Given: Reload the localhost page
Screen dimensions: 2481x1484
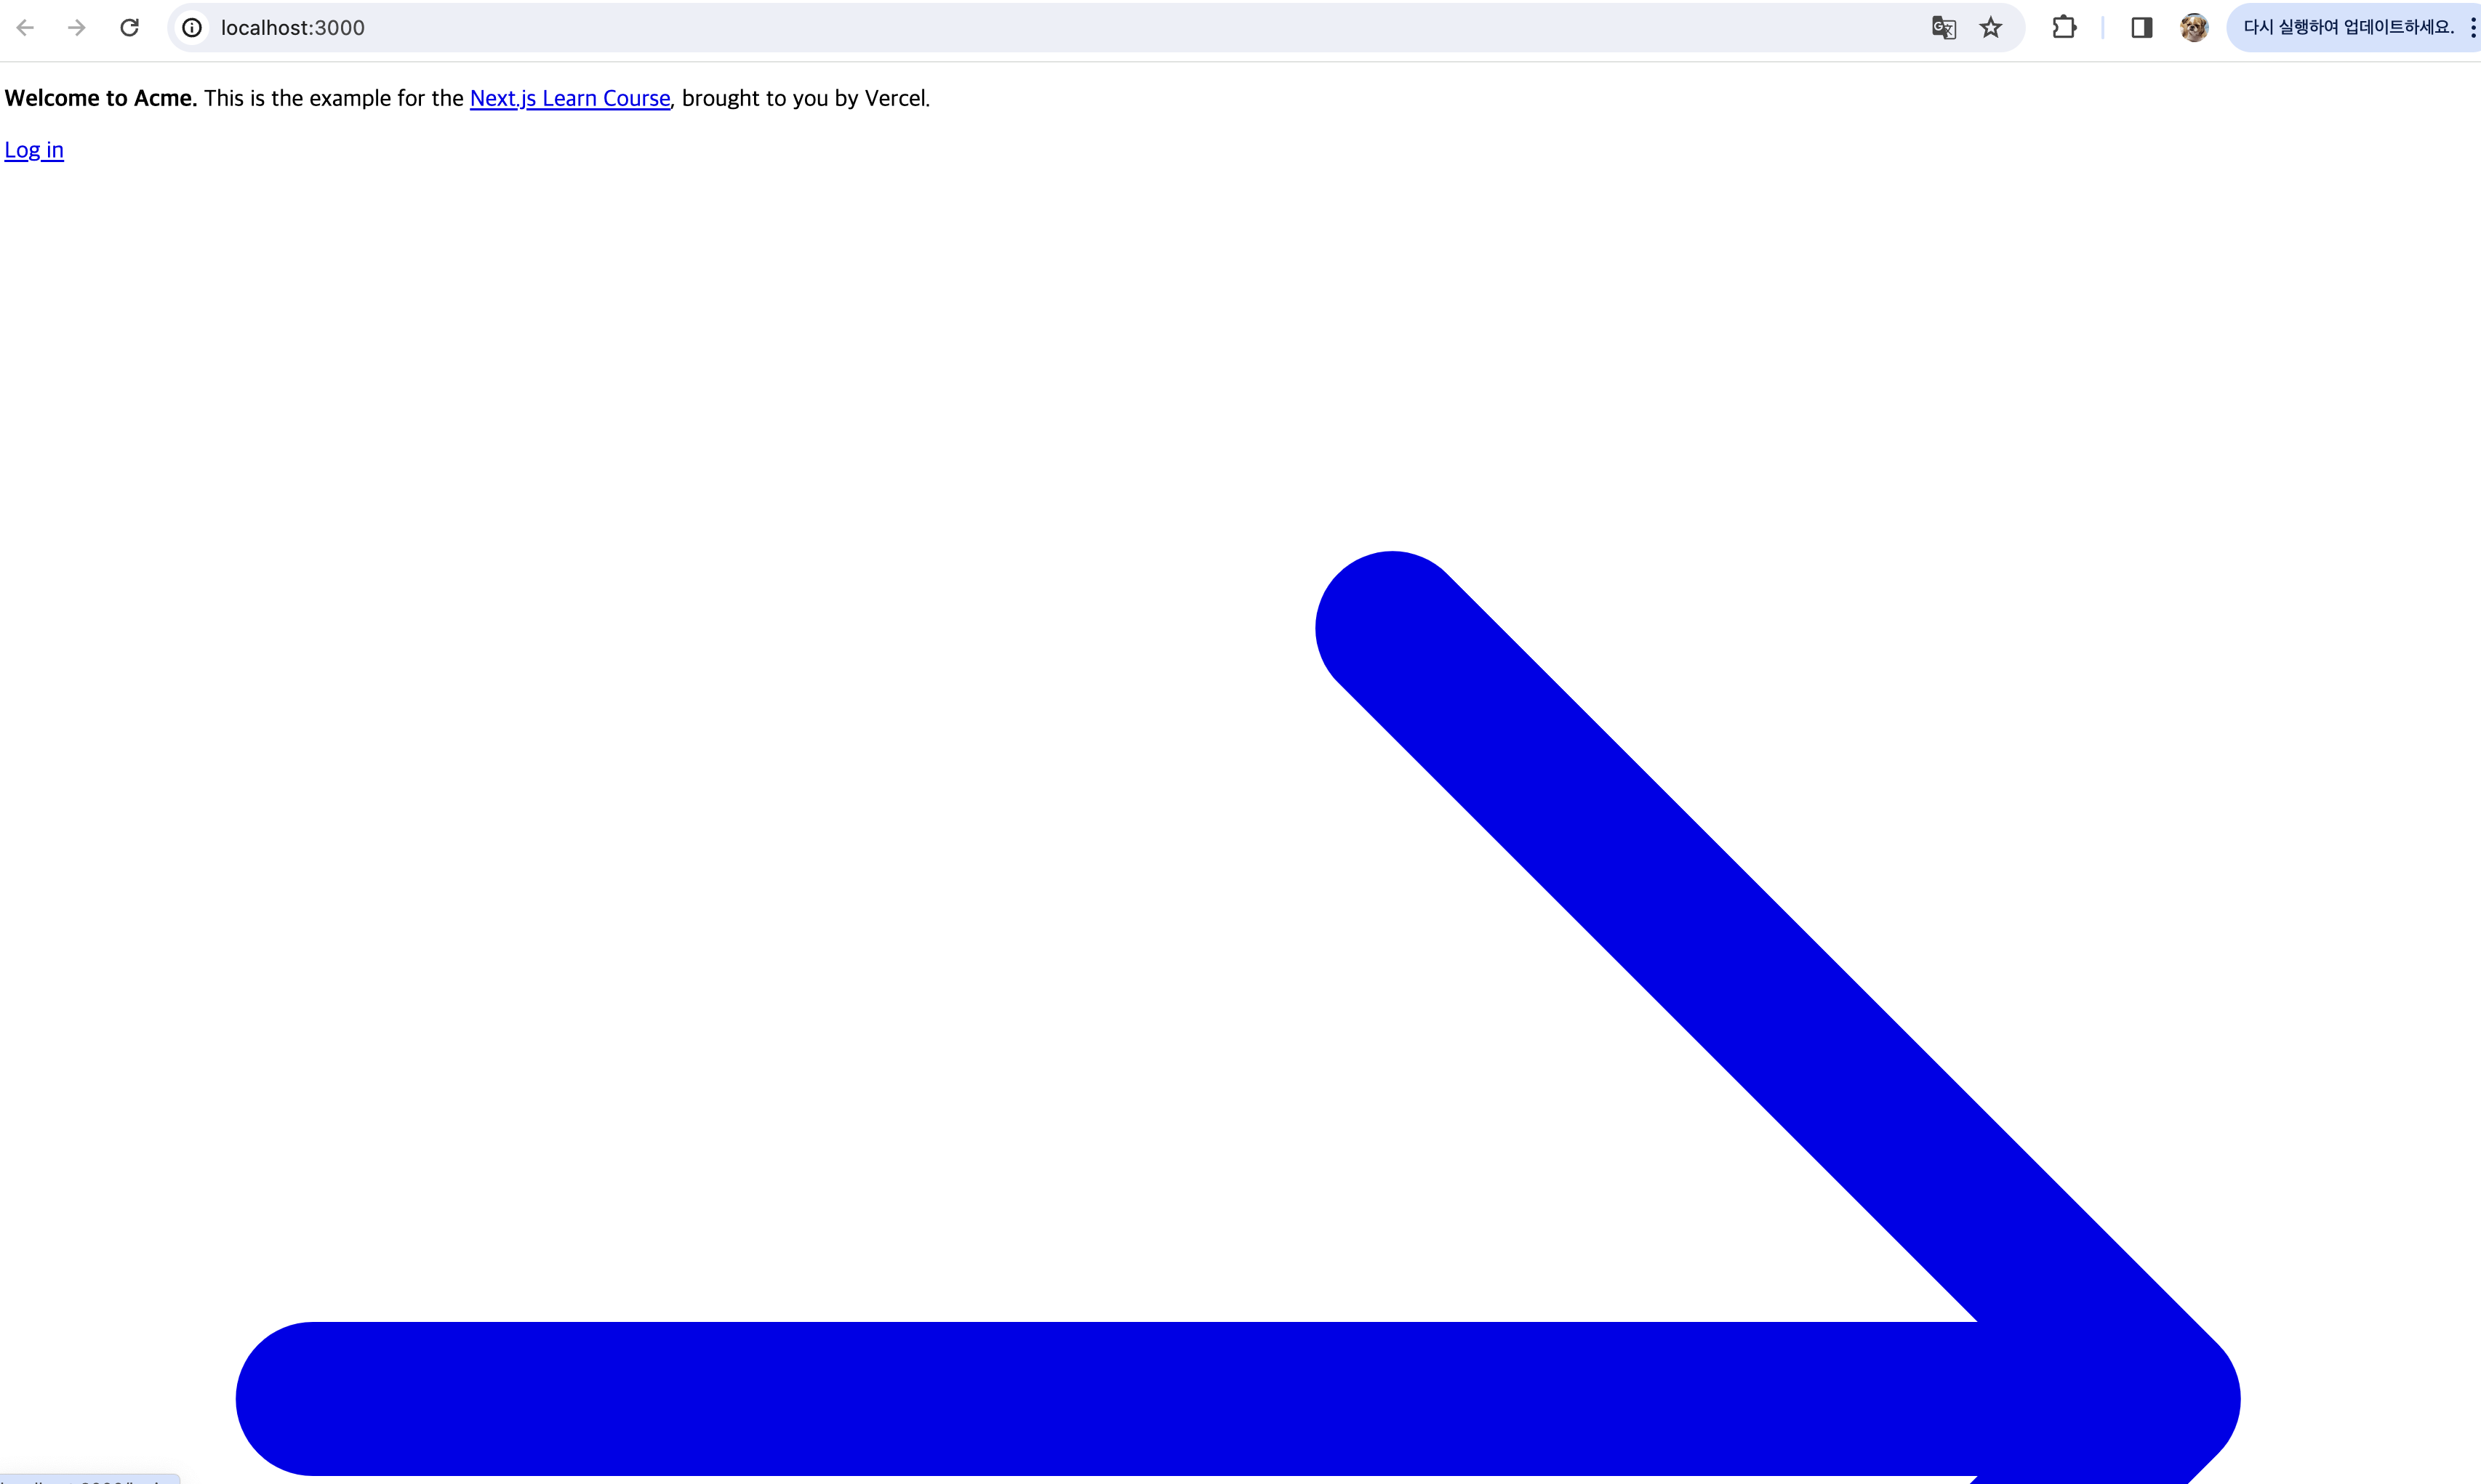Looking at the screenshot, I should 129,28.
